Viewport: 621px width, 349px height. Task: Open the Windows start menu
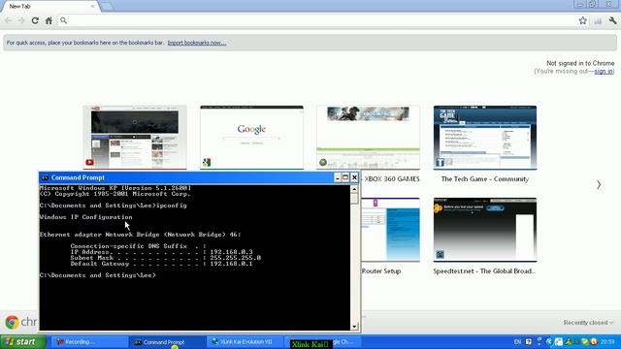pos(23,342)
